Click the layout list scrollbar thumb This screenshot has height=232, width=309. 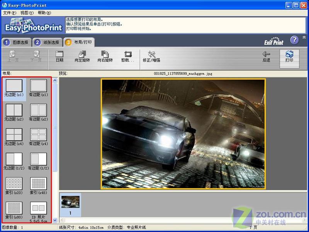[x=55, y=127]
